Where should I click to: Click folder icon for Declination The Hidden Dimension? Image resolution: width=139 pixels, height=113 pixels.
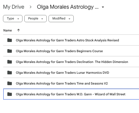(10, 62)
